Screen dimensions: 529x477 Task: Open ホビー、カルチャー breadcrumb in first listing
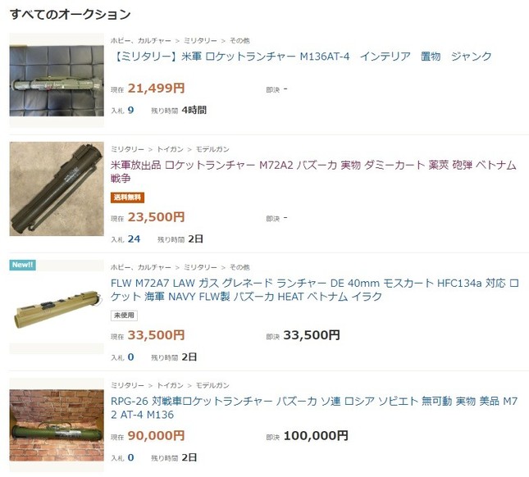141,41
